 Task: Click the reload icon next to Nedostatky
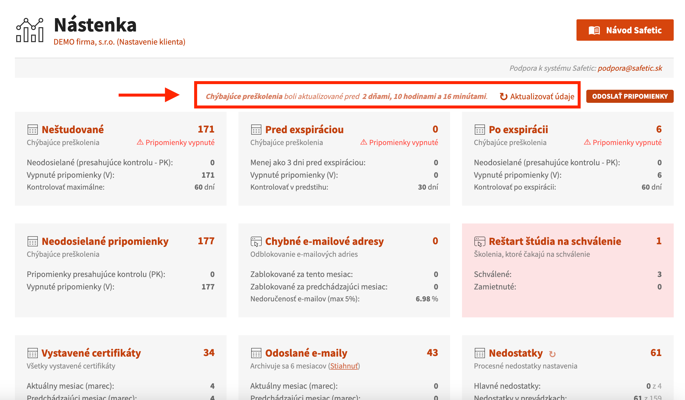552,354
